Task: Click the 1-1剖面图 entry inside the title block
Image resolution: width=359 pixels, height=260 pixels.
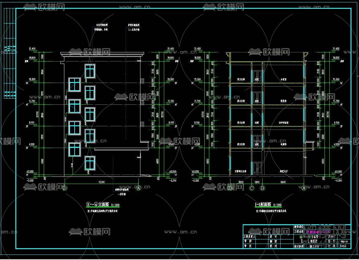Action: click(x=309, y=241)
